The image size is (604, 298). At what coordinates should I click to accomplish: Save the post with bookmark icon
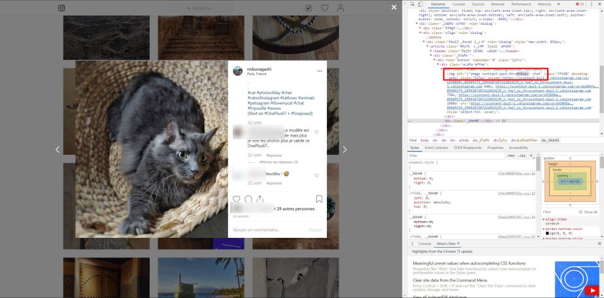click(x=320, y=199)
